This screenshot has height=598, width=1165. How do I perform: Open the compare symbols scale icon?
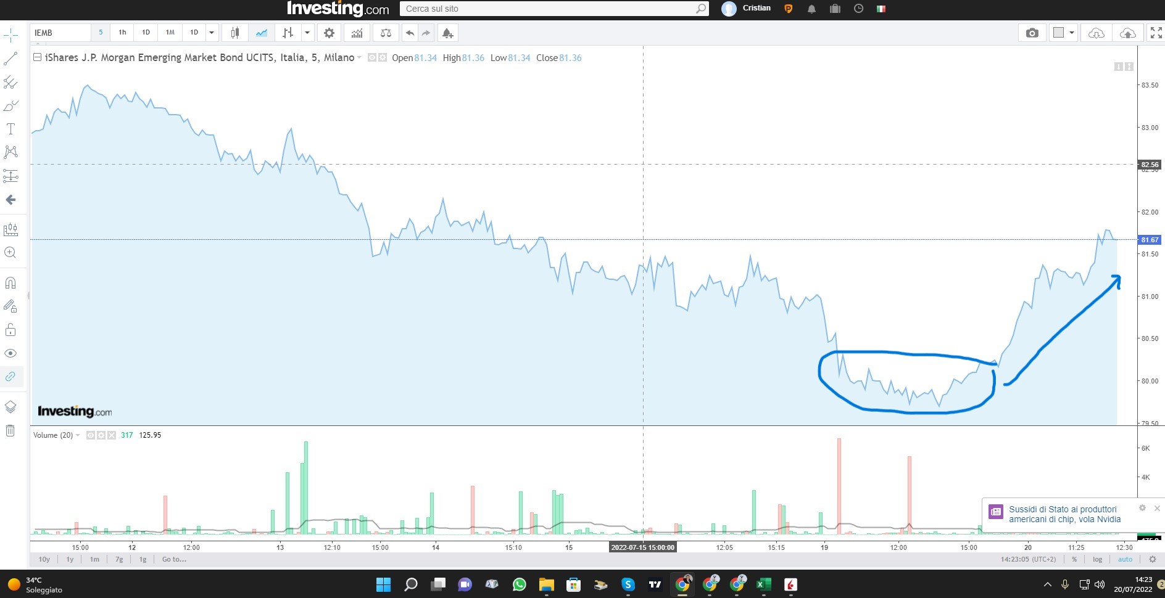[386, 33]
